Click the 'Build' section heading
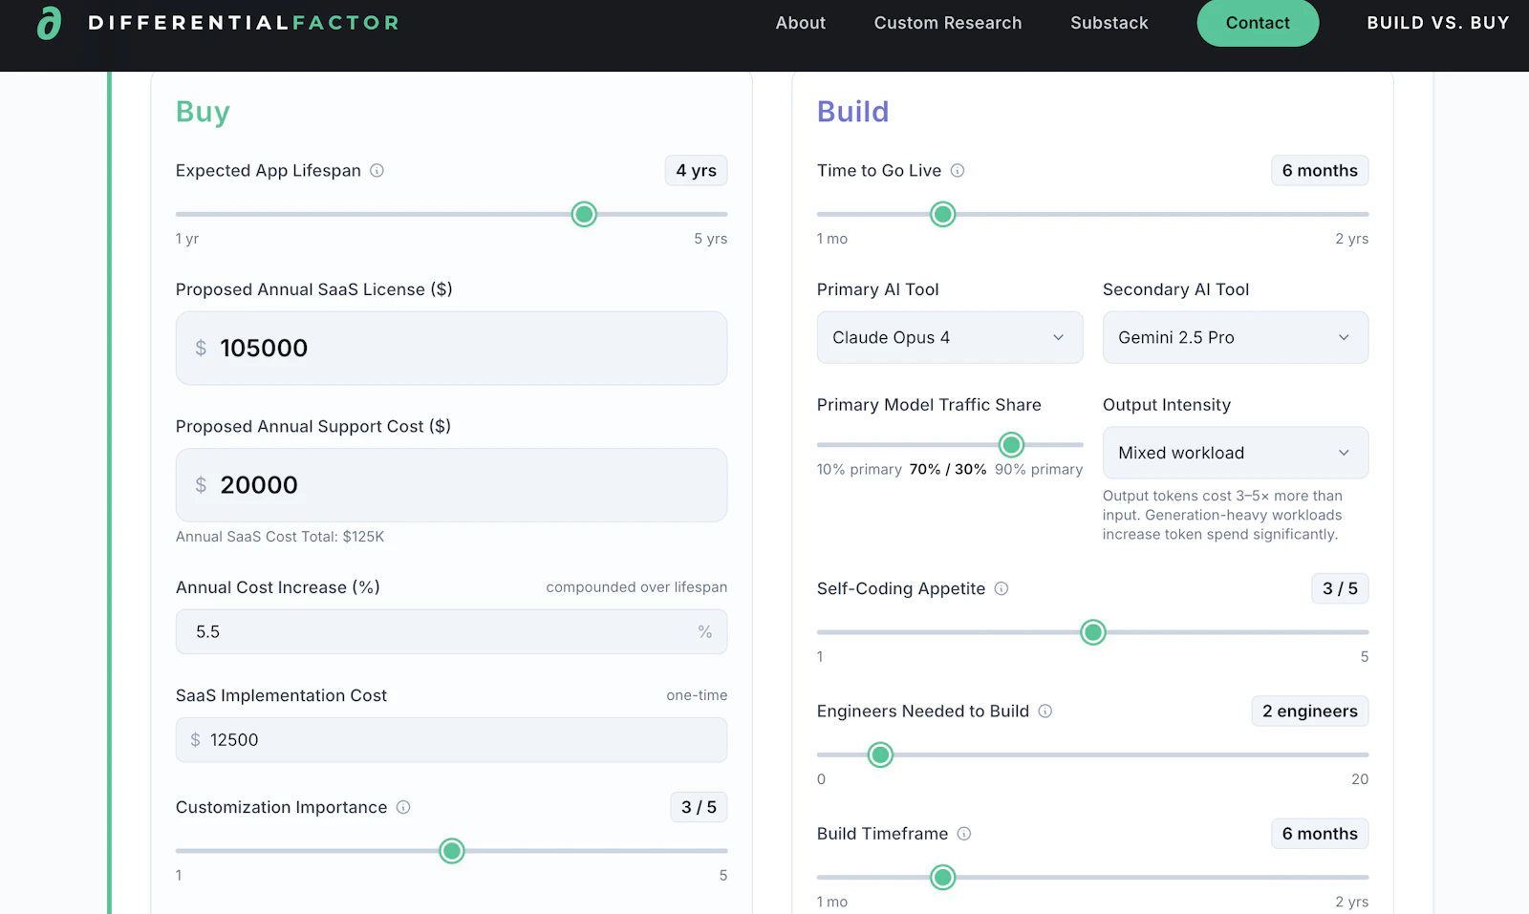This screenshot has width=1529, height=914. (x=853, y=112)
